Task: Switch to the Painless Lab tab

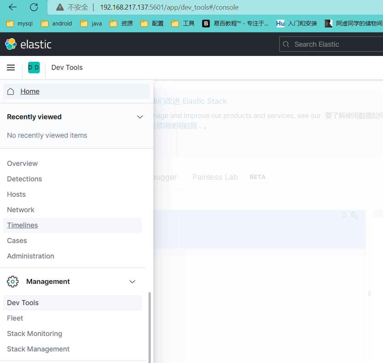Action: point(215,177)
